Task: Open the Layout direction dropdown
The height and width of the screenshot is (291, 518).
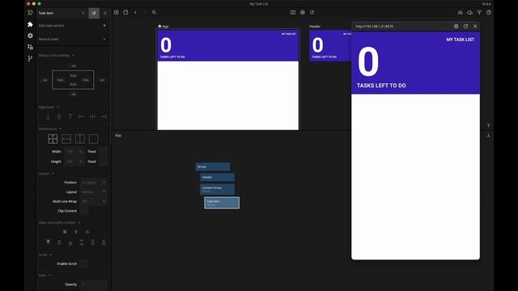Action: tap(94, 192)
